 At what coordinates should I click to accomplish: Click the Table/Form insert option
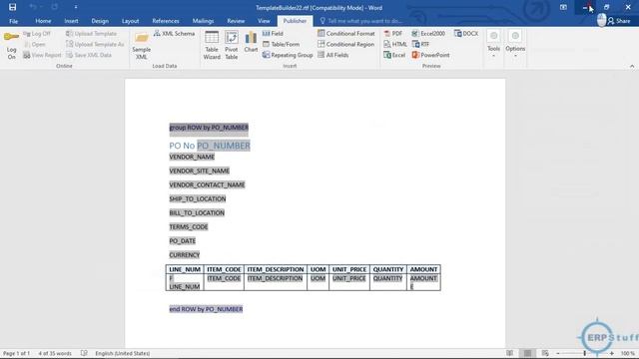point(281,44)
